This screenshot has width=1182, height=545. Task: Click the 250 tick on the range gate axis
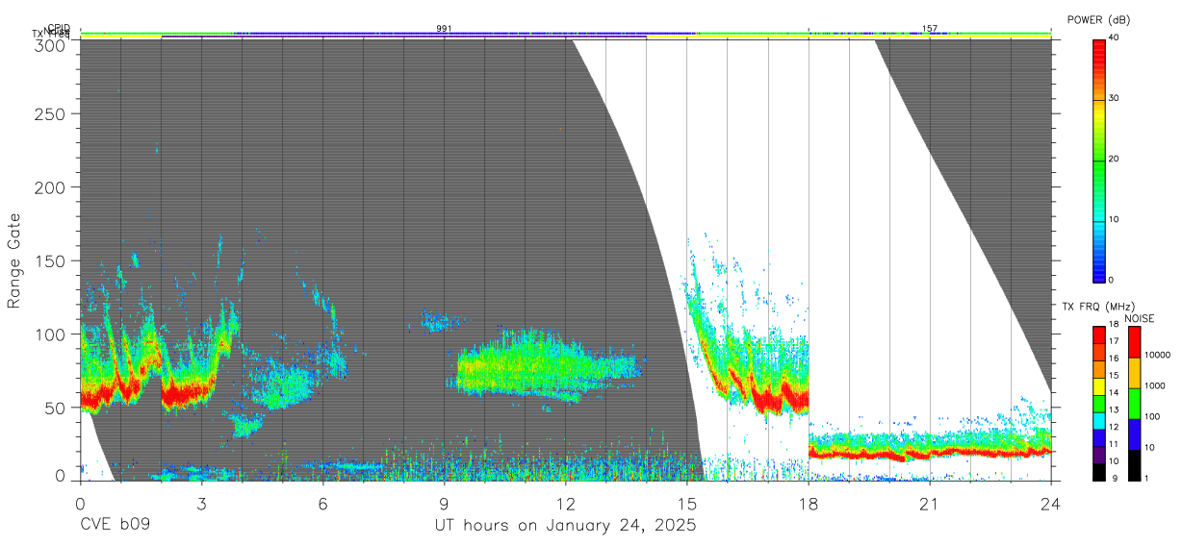[x=52, y=113]
